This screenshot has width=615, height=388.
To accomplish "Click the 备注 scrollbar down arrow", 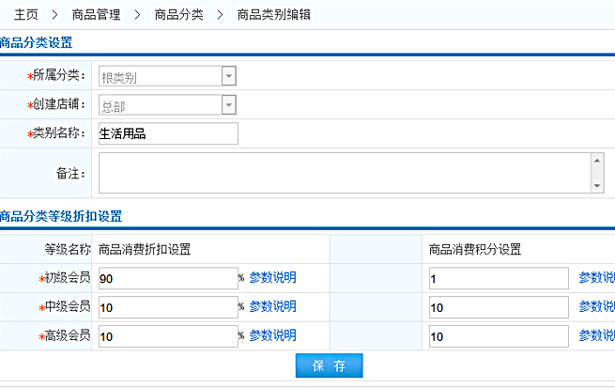I will click(597, 186).
